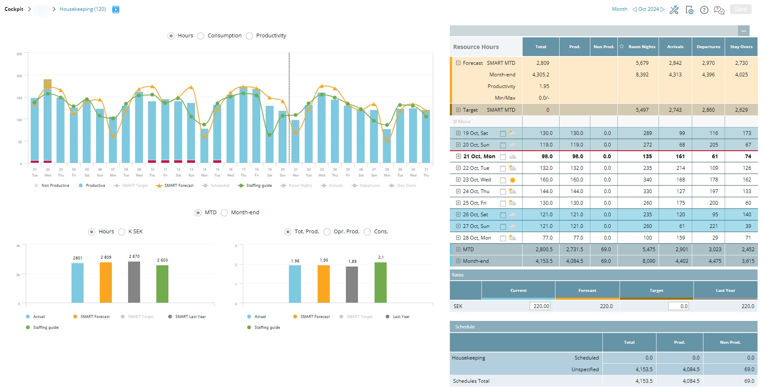This screenshot has width=765, height=389.
Task: Open the document settings icon
Action: coord(689,10)
